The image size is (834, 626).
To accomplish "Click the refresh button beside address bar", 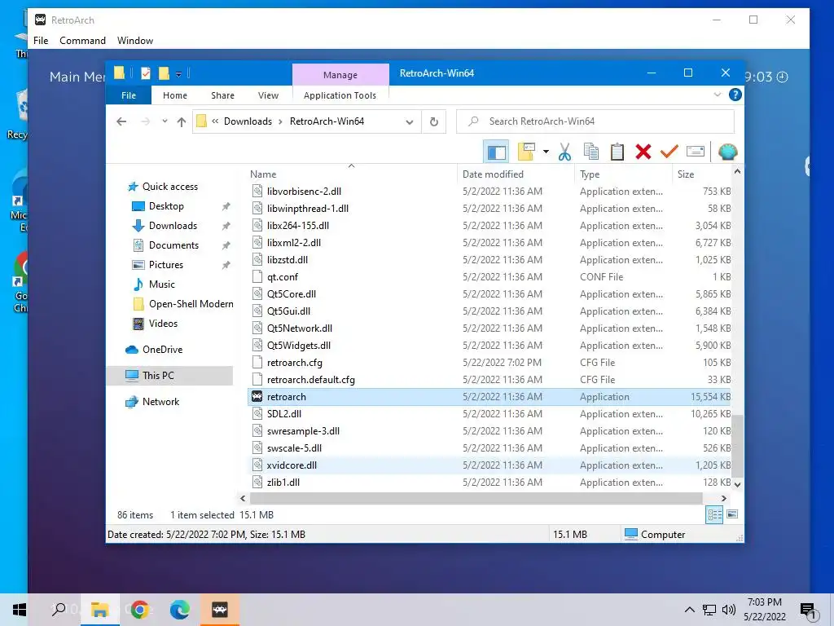I will click(434, 121).
